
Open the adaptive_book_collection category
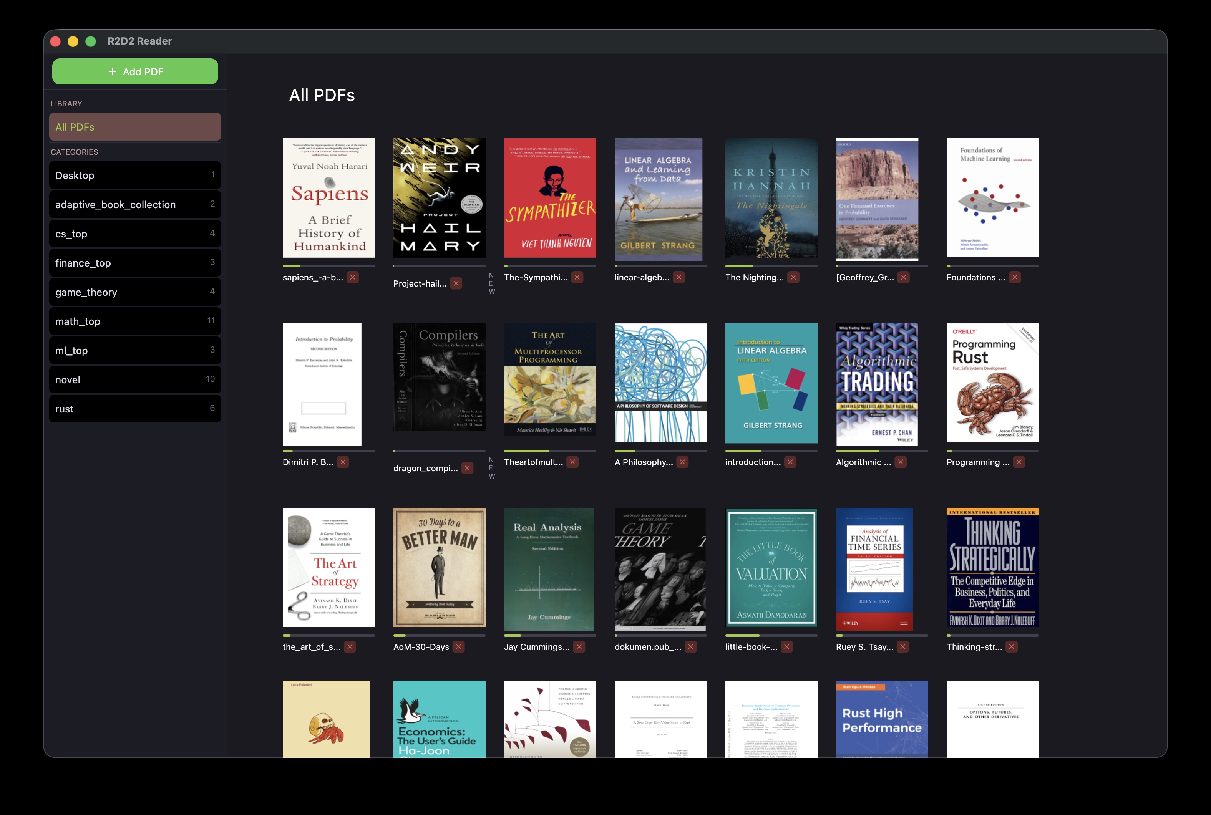pos(135,204)
